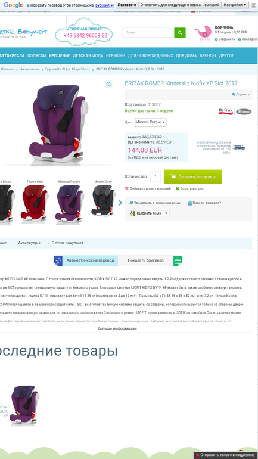258x459 pixels.
Task: Add product to cart with green button
Action: pyautogui.click(x=193, y=177)
